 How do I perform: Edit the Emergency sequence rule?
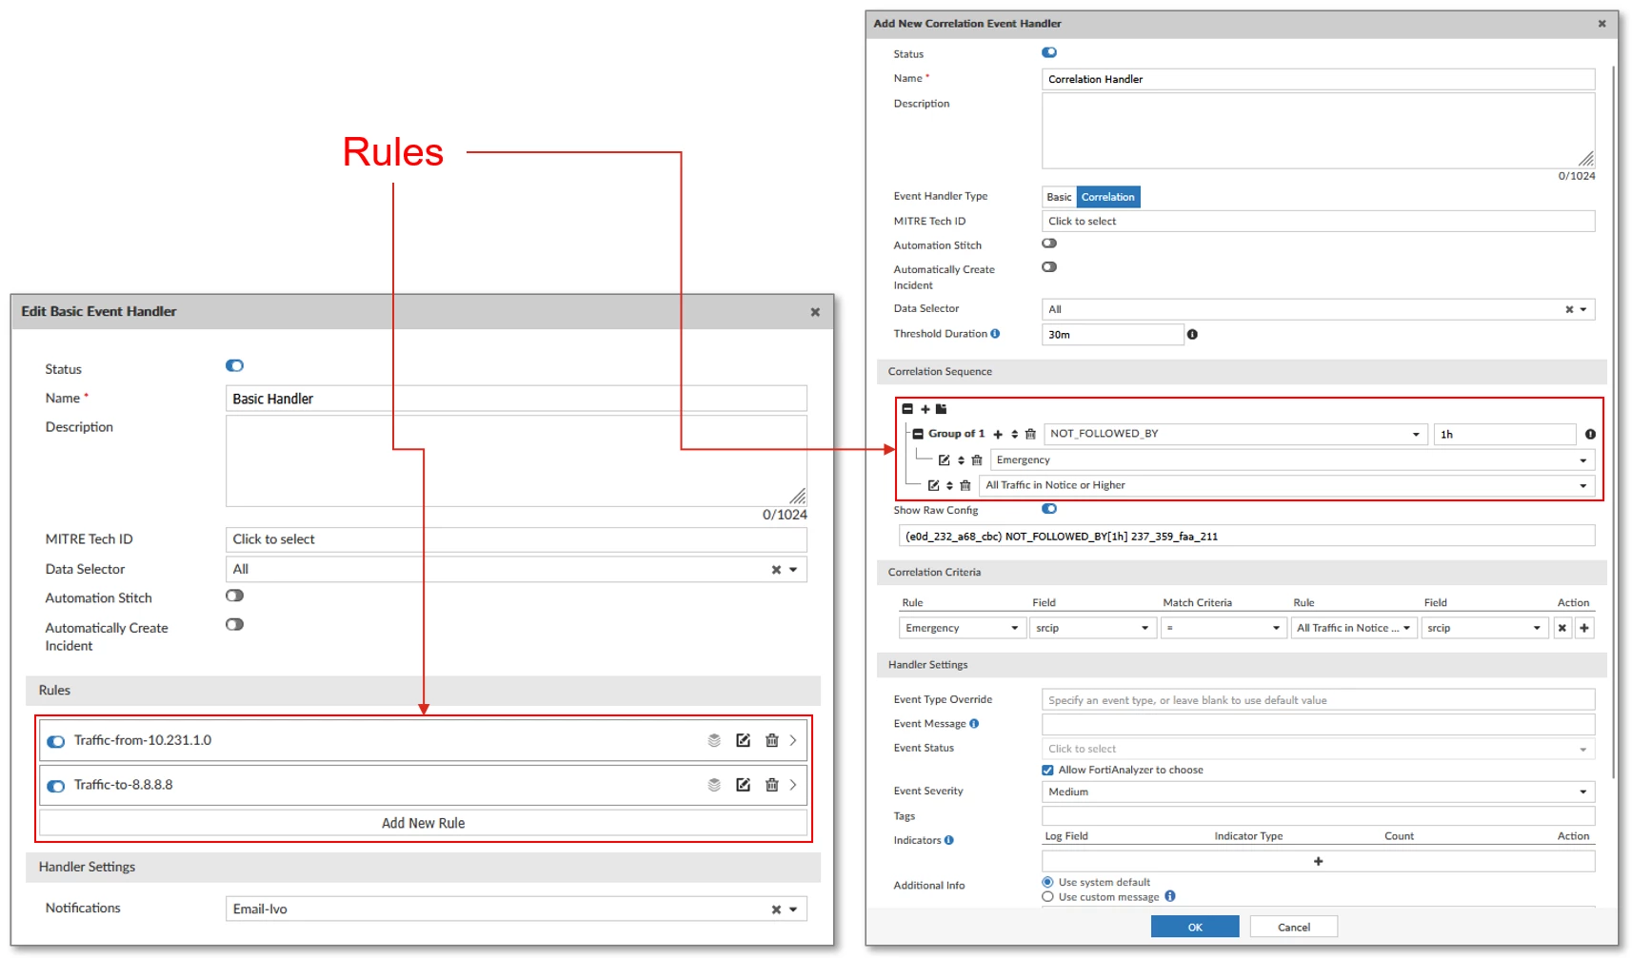click(945, 459)
